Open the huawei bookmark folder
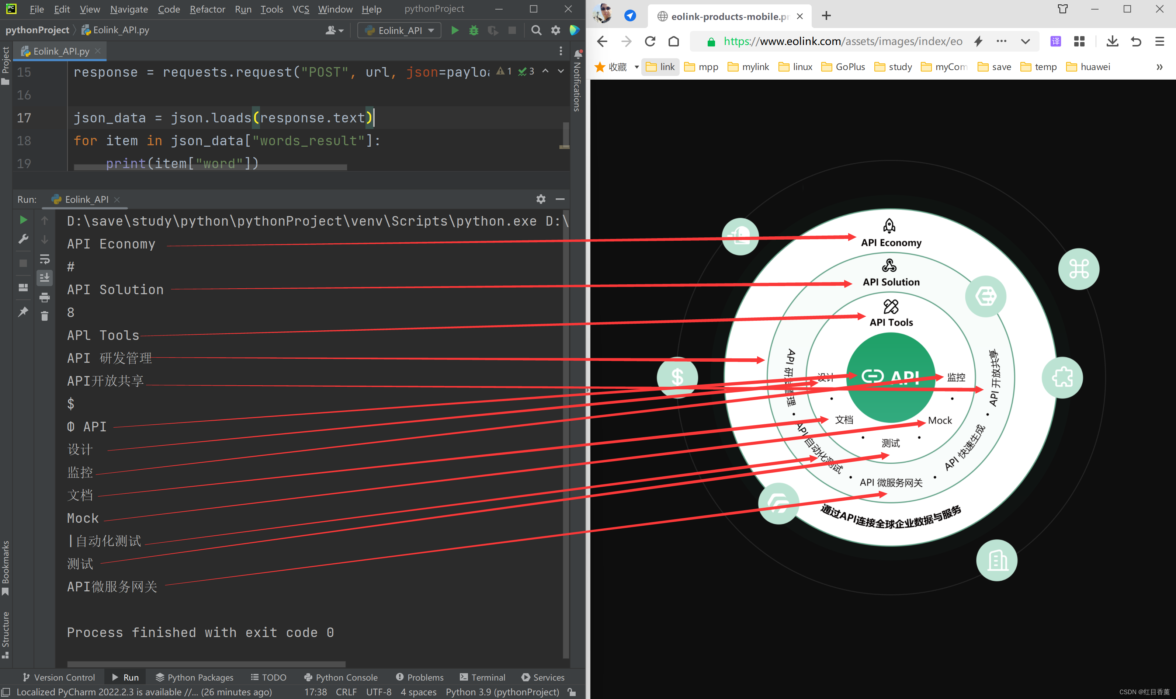Image resolution: width=1176 pixels, height=699 pixels. click(1088, 67)
